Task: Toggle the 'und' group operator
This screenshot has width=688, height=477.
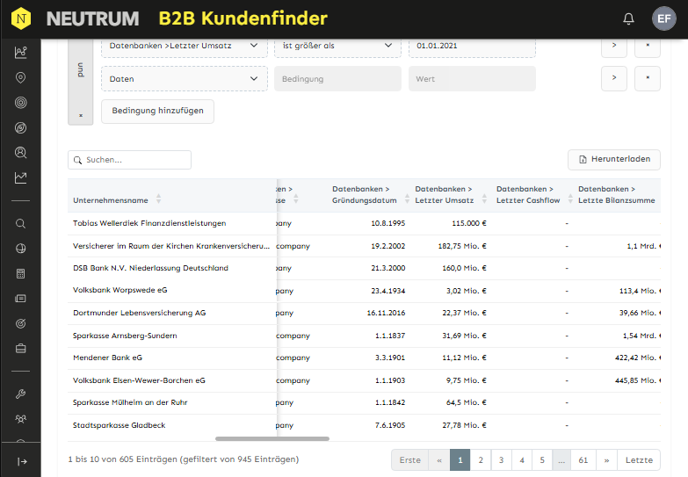Action: [80, 70]
